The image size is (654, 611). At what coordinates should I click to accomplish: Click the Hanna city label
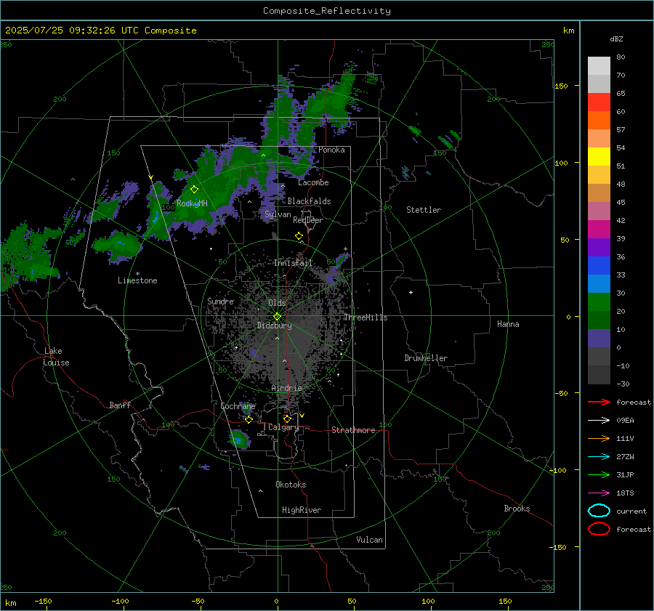pos(508,324)
